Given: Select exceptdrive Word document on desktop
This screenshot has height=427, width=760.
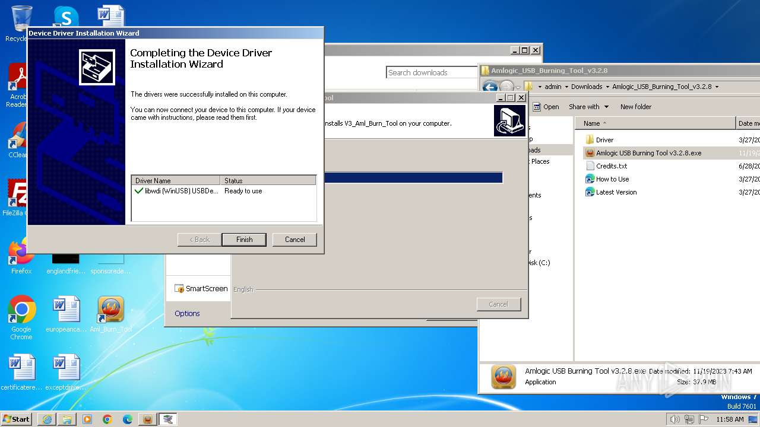Looking at the screenshot, I should (x=66, y=373).
